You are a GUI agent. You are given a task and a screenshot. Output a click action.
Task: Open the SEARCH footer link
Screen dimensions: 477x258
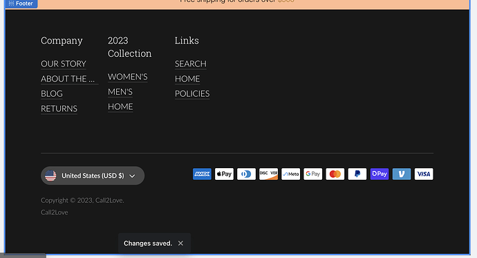(190, 64)
